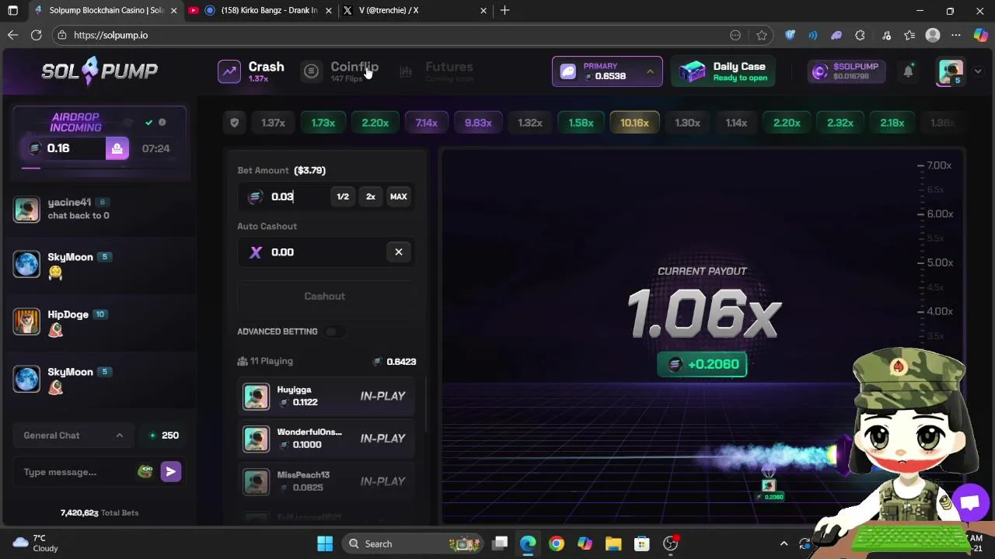Open the live support chat bubble
This screenshot has width=995, height=559.
pos(969,502)
